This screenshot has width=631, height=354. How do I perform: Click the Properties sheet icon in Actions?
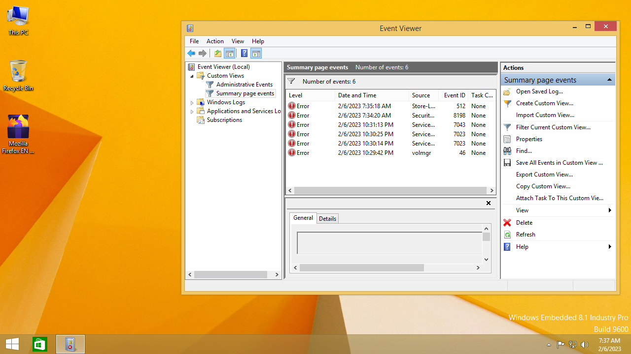507,139
